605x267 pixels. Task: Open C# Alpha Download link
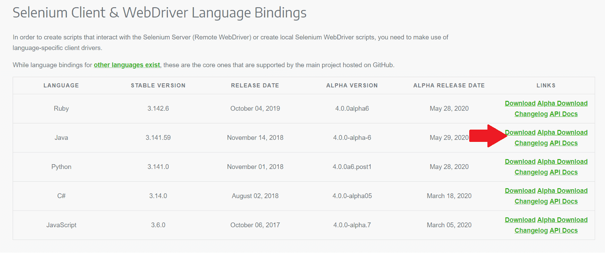pyautogui.click(x=562, y=191)
